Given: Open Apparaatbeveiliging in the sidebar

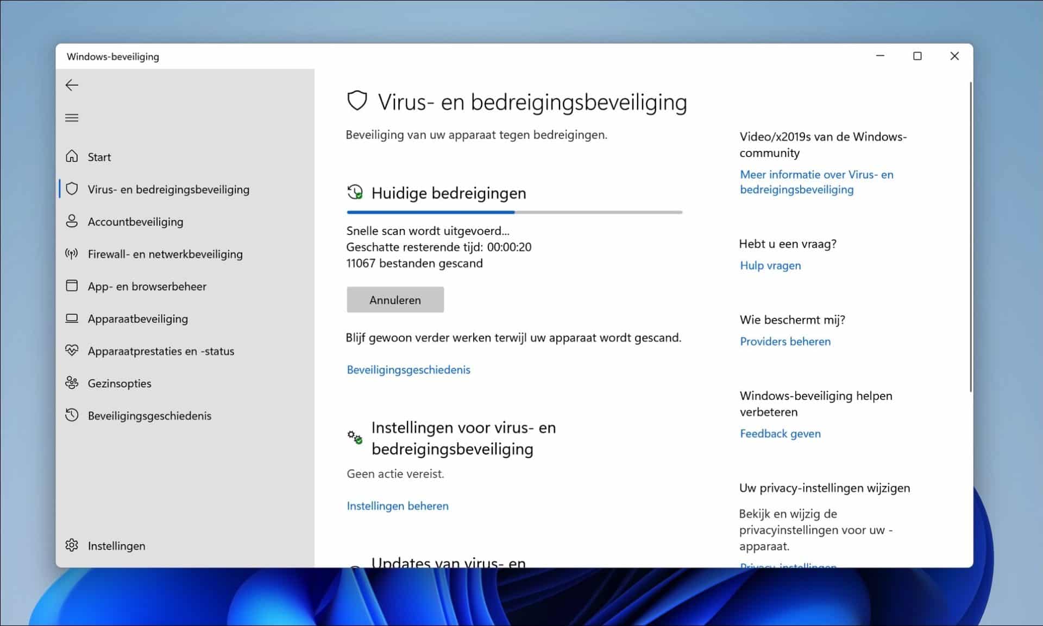Looking at the screenshot, I should 137,319.
